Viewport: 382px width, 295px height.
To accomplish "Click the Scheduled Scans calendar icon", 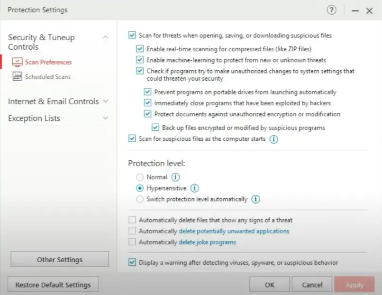I will 18,76.
